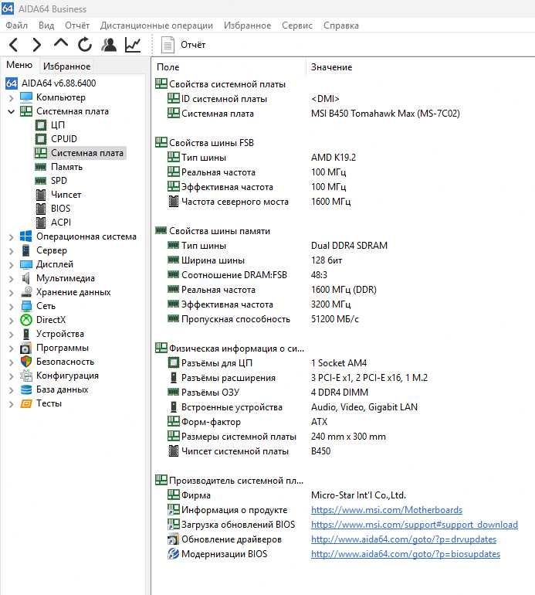Image resolution: width=535 pixels, height=595 pixels.
Task: Open the aida64 drvupdates link
Action: click(x=404, y=539)
